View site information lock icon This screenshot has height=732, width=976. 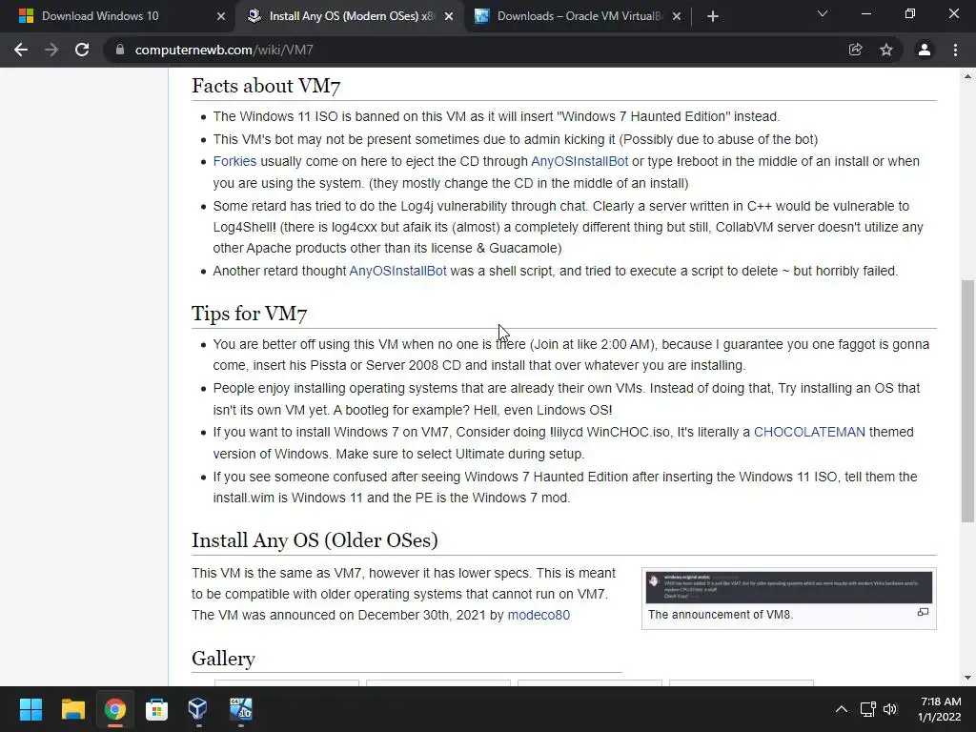[120, 50]
